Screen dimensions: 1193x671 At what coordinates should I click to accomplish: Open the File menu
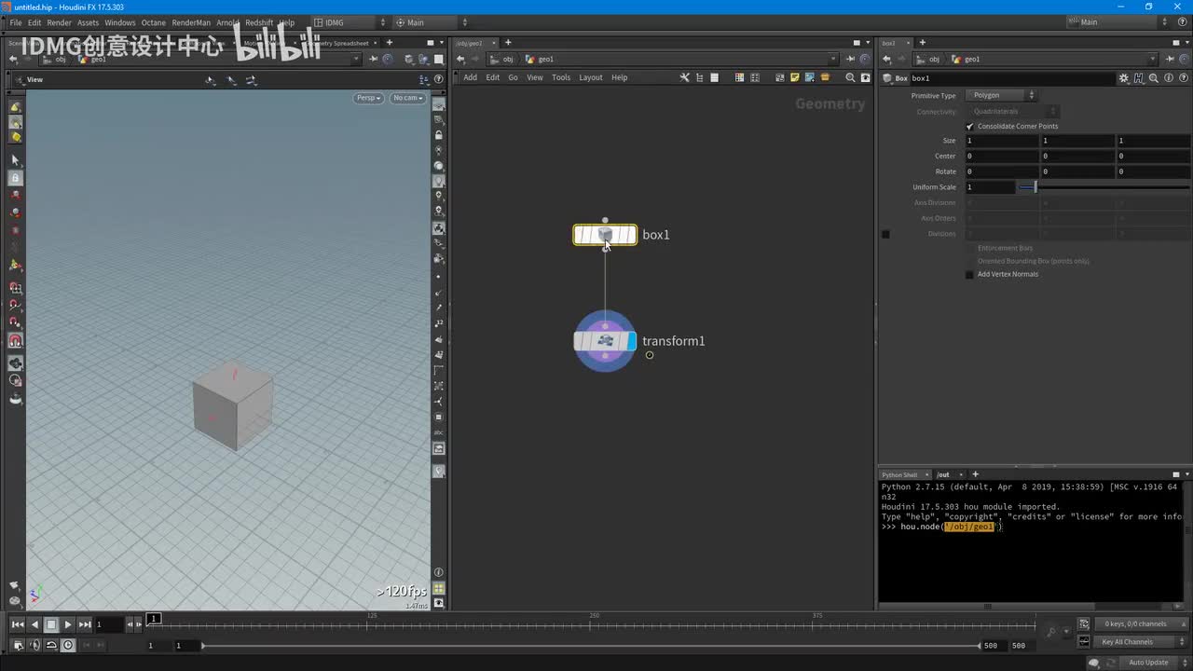(x=16, y=22)
